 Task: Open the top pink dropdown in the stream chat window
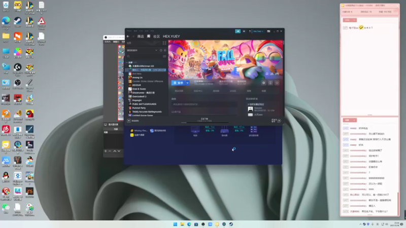pos(350,20)
